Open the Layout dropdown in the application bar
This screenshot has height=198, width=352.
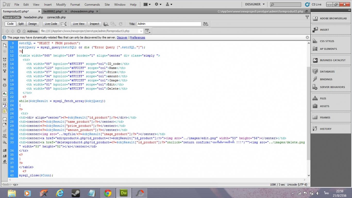click(x=147, y=4)
